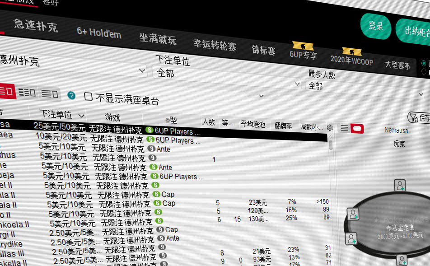Screen dimensions: 430x266
Task: Click the 保存 save filter button
Action: 419,118
